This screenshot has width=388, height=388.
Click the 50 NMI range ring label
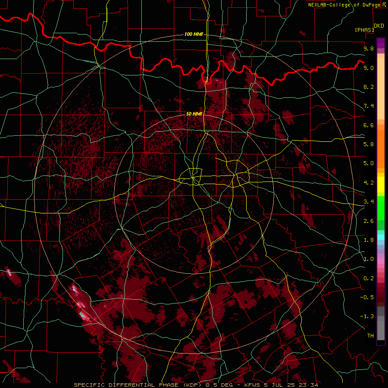pyautogui.click(x=194, y=114)
